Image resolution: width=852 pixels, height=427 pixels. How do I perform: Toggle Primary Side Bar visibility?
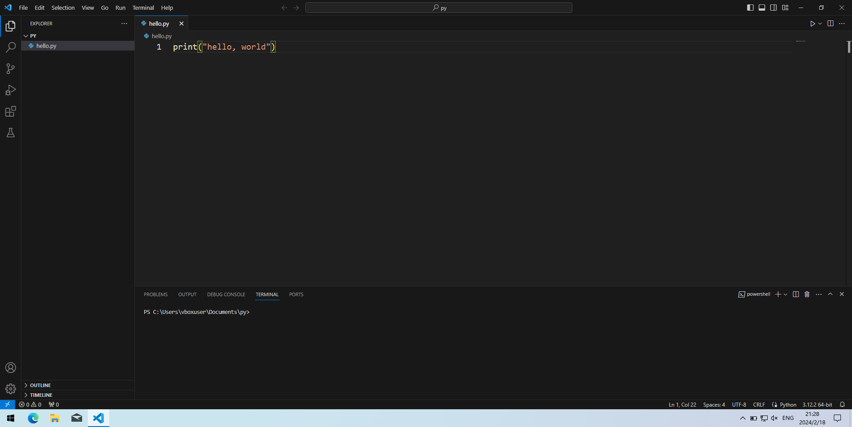coord(750,8)
